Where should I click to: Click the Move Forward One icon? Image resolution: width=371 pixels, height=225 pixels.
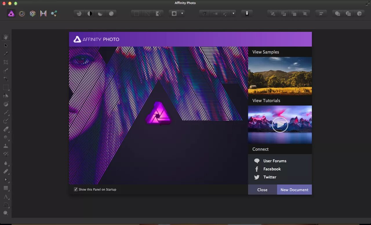tap(294, 14)
